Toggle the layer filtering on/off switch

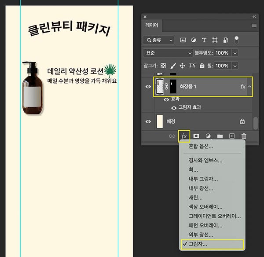coord(236,40)
